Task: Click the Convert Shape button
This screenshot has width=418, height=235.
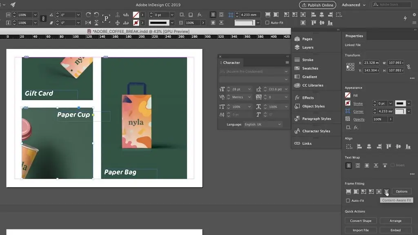Action: tap(360, 220)
